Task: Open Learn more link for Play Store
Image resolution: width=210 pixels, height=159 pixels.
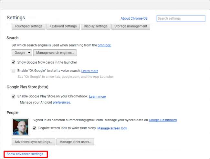Action: tap(97, 96)
